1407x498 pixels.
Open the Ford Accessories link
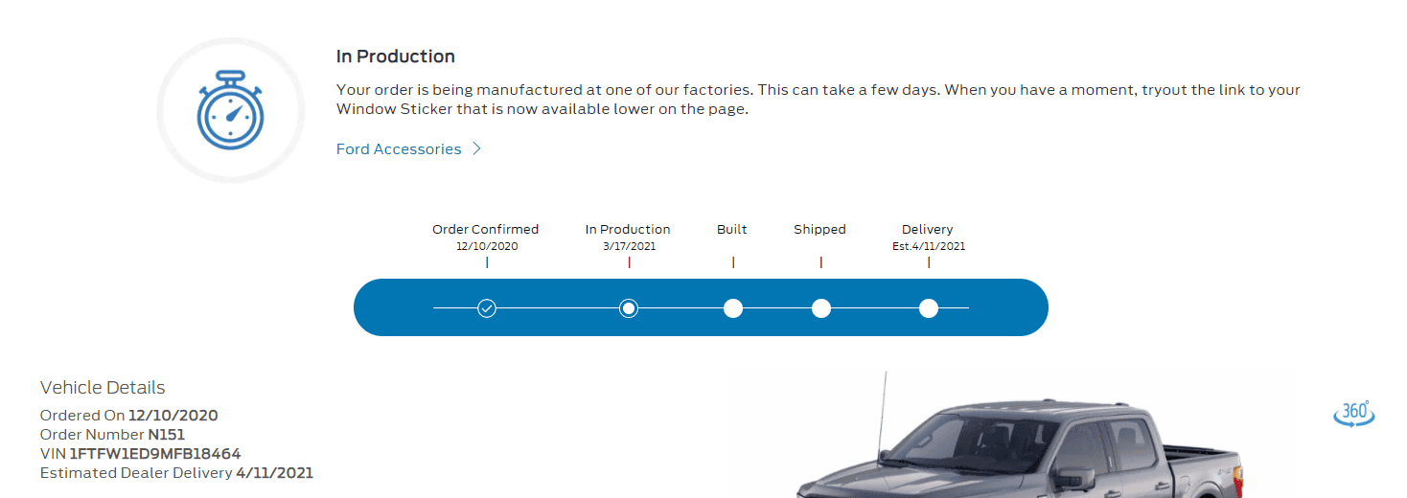click(399, 149)
